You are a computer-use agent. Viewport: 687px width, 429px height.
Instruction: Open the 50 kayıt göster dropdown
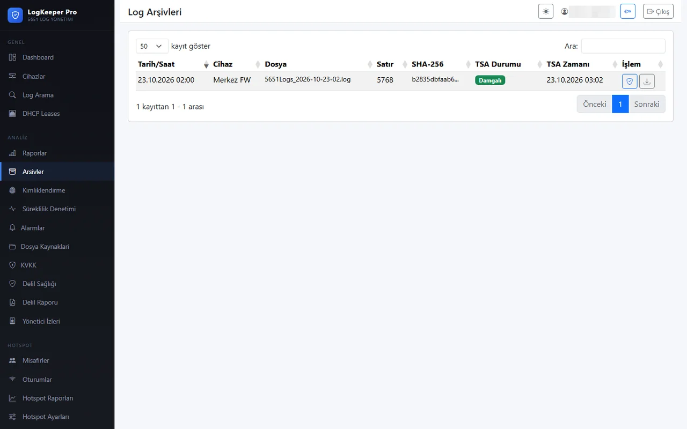point(152,46)
